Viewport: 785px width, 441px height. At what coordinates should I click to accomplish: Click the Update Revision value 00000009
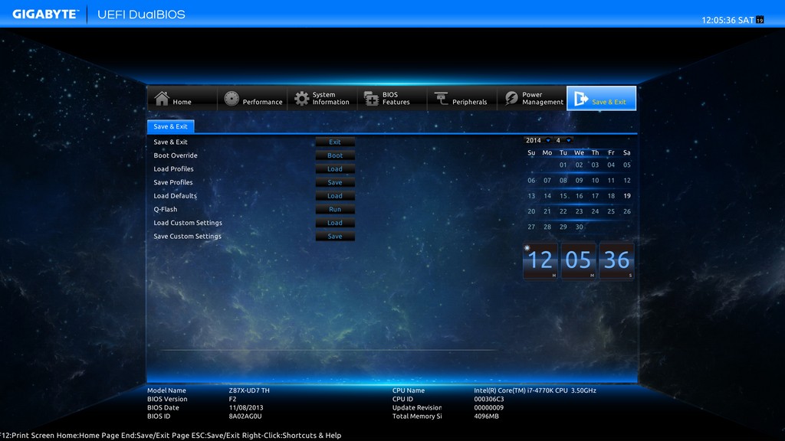[x=488, y=407]
